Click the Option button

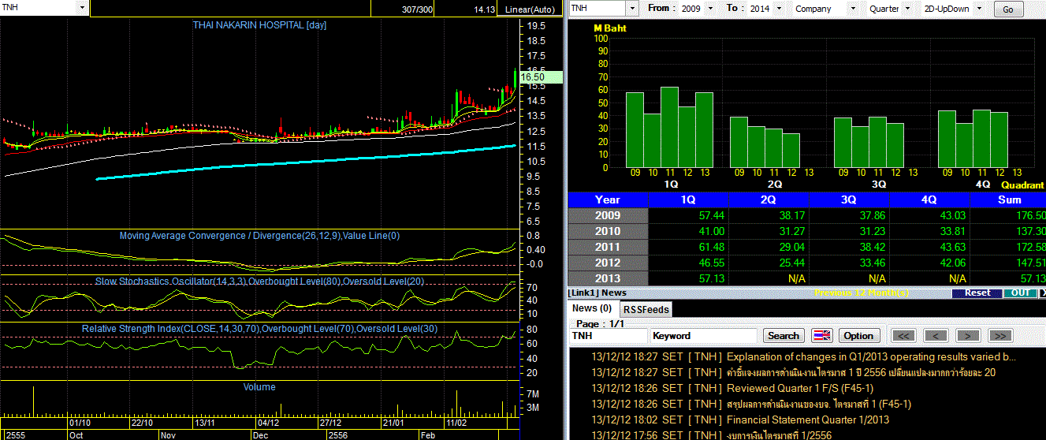(x=858, y=335)
